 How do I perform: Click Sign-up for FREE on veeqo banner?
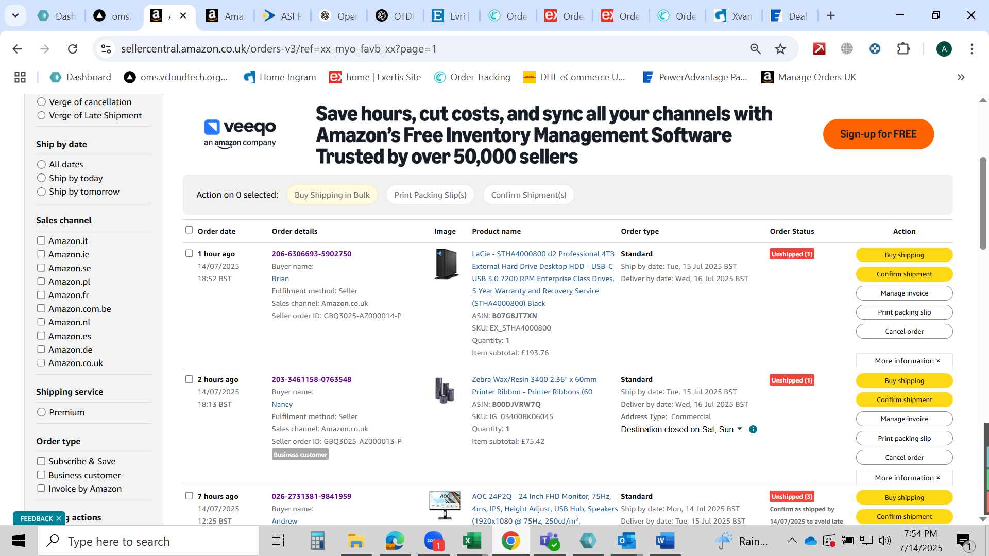point(878,134)
